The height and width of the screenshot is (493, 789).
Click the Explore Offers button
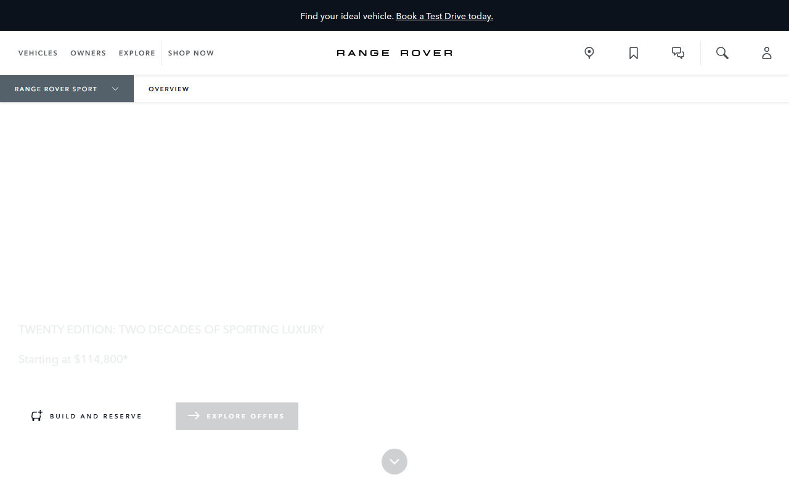pyautogui.click(x=237, y=416)
